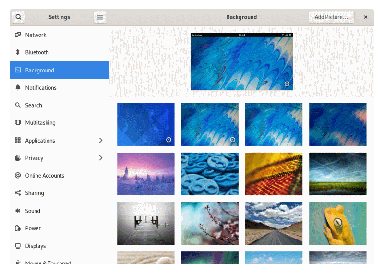Click the Online Accounts at-sign icon
384x275 pixels.
click(x=18, y=176)
